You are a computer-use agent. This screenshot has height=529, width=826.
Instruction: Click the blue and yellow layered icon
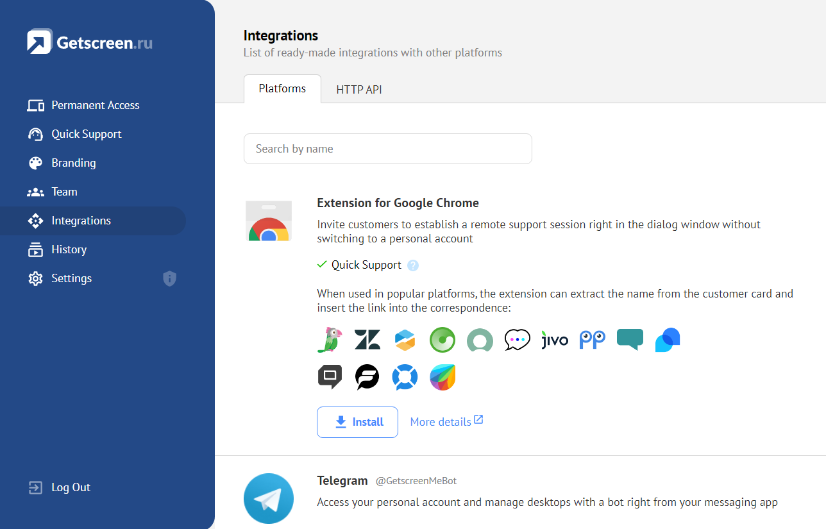pos(405,340)
